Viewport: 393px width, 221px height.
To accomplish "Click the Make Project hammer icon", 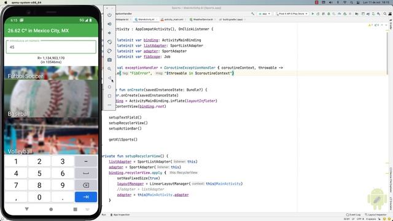I will [x=252, y=14].
